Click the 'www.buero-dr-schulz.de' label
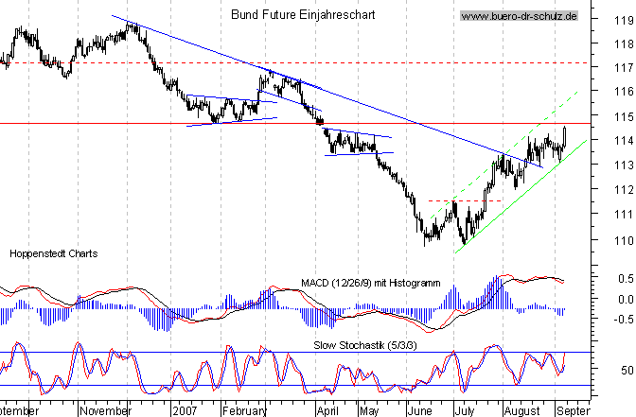 [520, 16]
